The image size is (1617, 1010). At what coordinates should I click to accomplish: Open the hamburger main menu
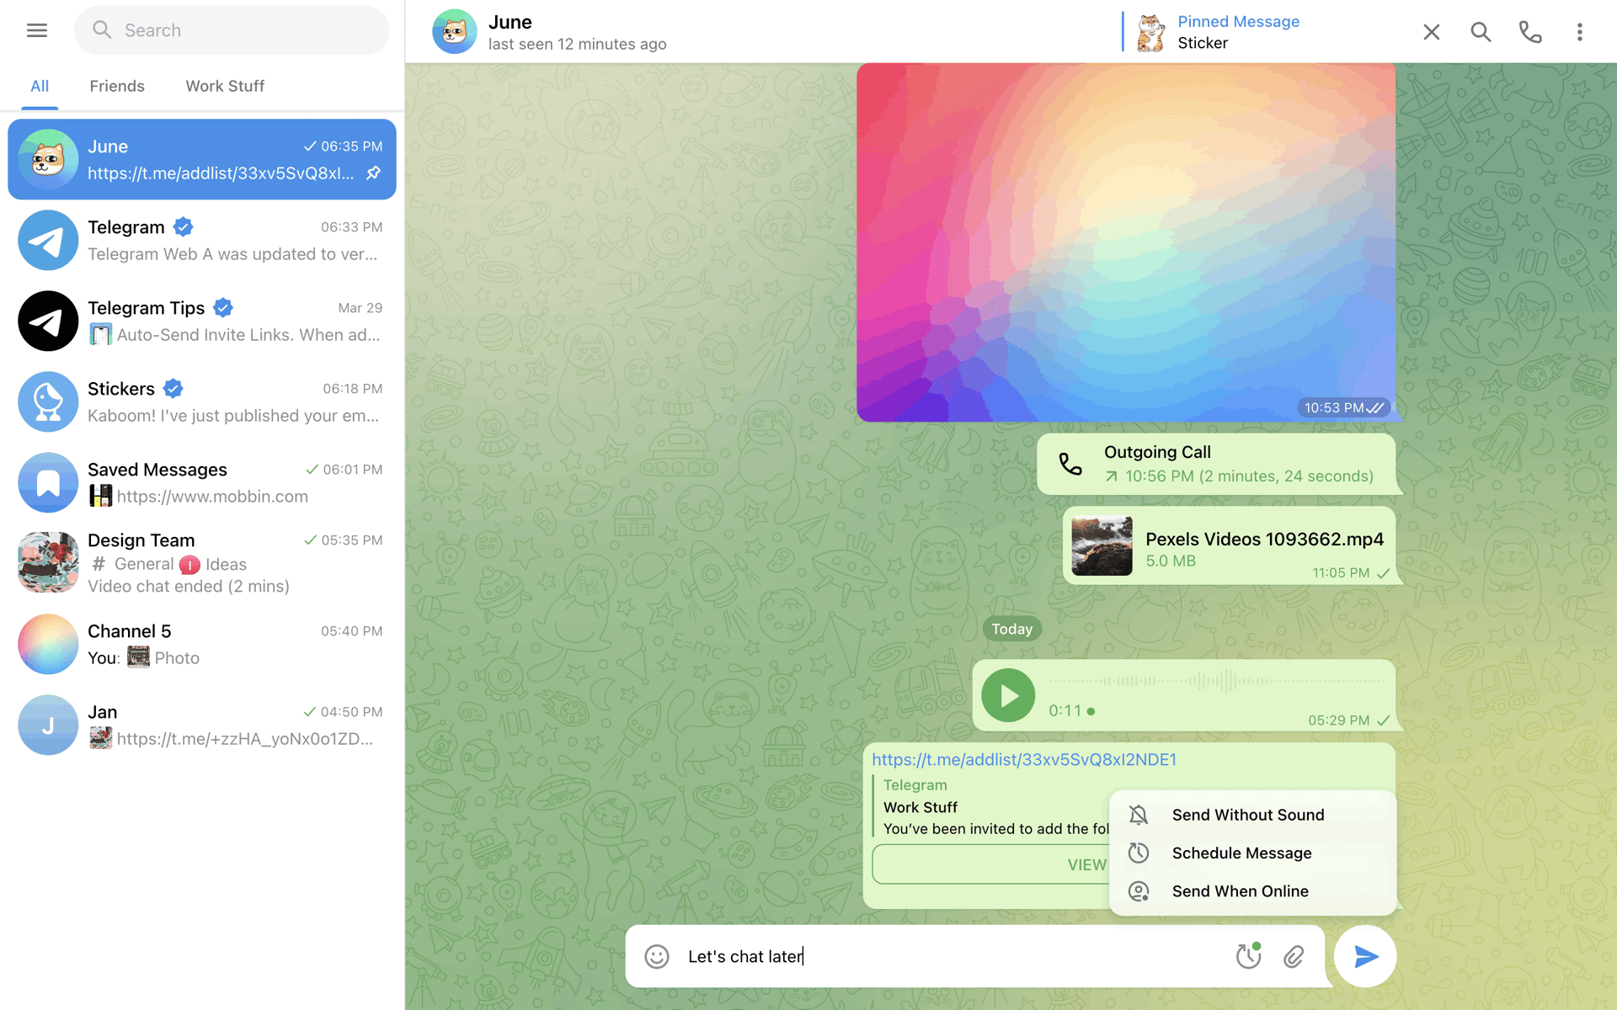click(37, 30)
